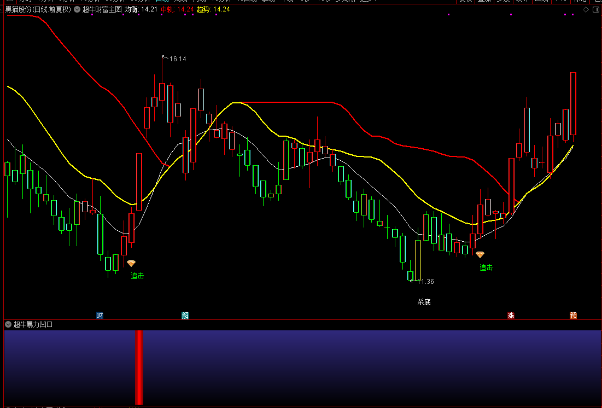Click the 11.36 low price annotation
602x408 pixels.
[426, 282]
